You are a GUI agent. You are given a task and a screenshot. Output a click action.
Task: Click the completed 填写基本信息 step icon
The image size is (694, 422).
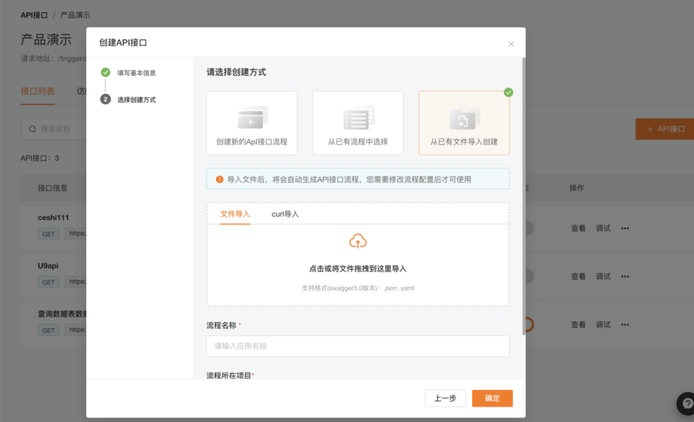(x=105, y=72)
